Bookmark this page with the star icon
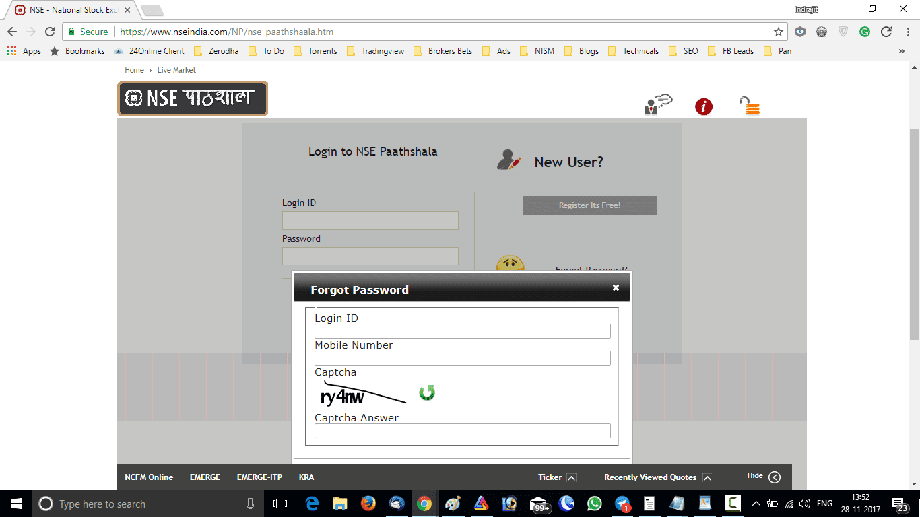 (779, 32)
